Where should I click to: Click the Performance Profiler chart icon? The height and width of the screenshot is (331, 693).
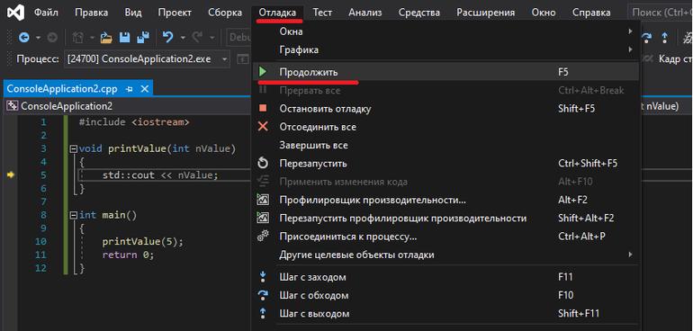[x=263, y=200]
